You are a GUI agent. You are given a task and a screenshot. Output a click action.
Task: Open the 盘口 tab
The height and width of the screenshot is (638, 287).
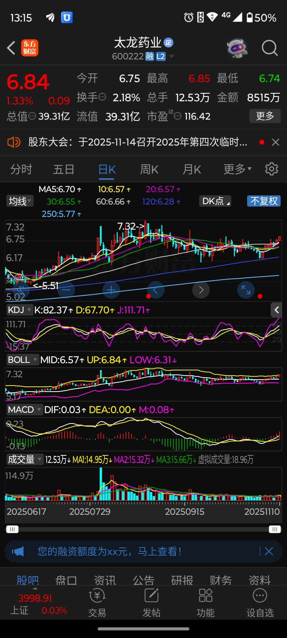66,579
